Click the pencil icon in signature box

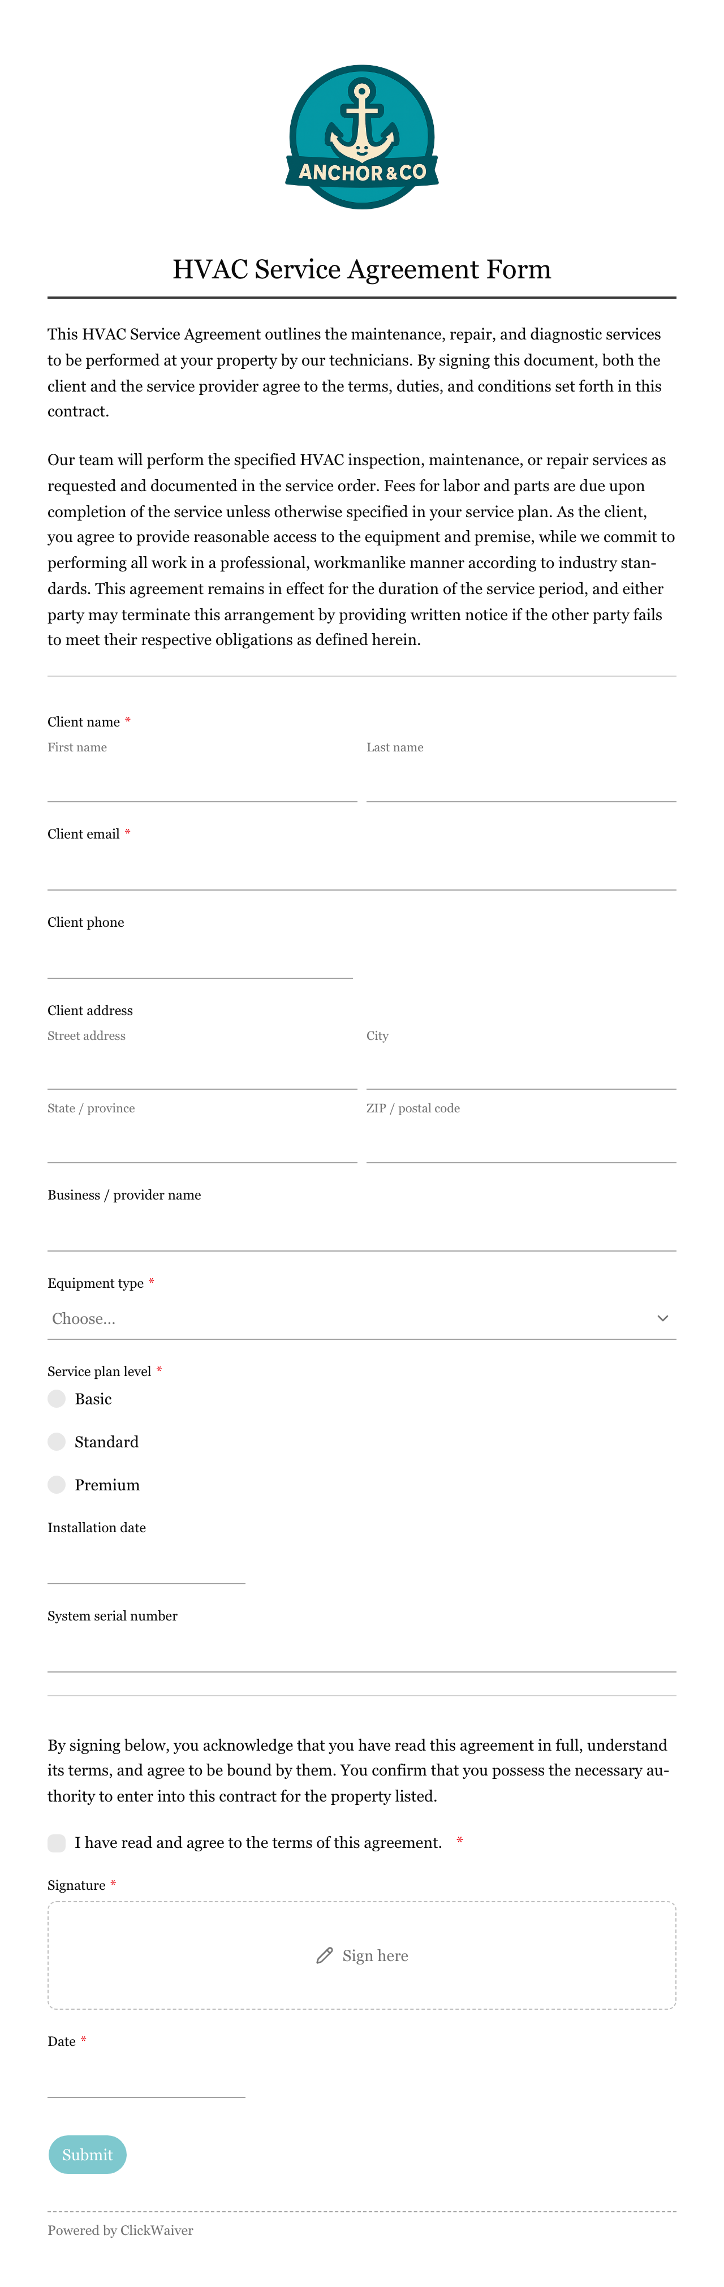[x=325, y=1955]
